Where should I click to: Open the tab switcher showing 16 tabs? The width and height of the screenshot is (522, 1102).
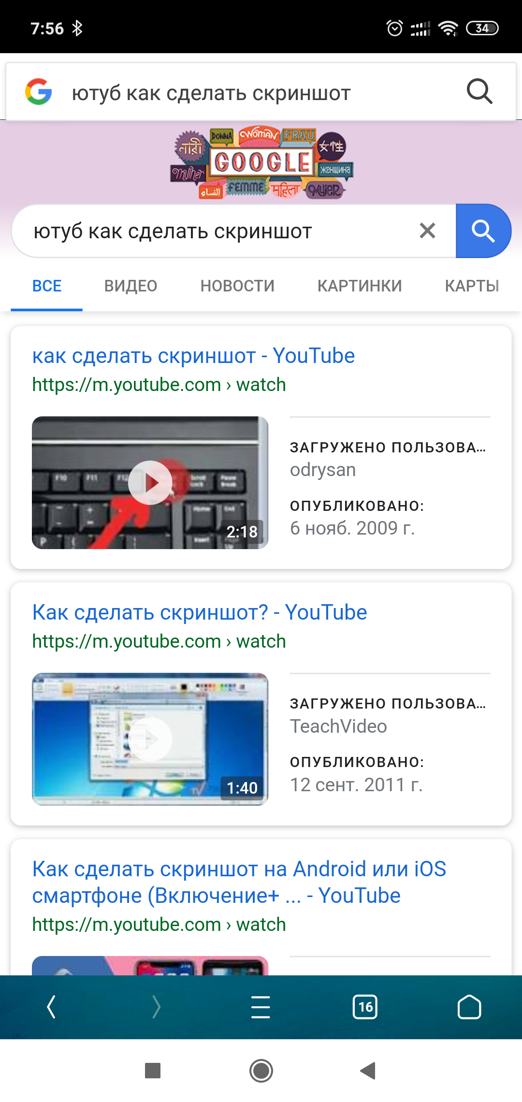[365, 1007]
